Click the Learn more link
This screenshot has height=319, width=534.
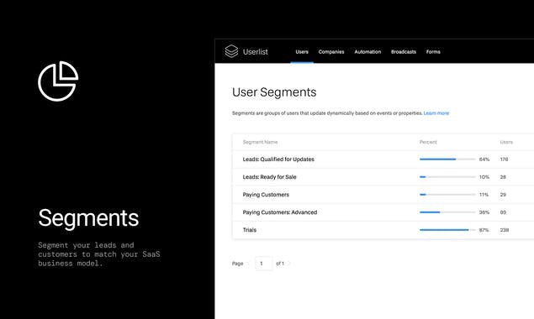click(x=436, y=113)
